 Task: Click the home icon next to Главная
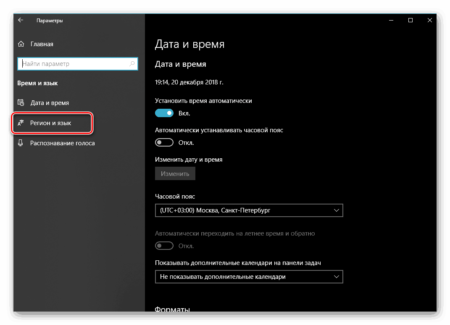pyautogui.click(x=21, y=44)
